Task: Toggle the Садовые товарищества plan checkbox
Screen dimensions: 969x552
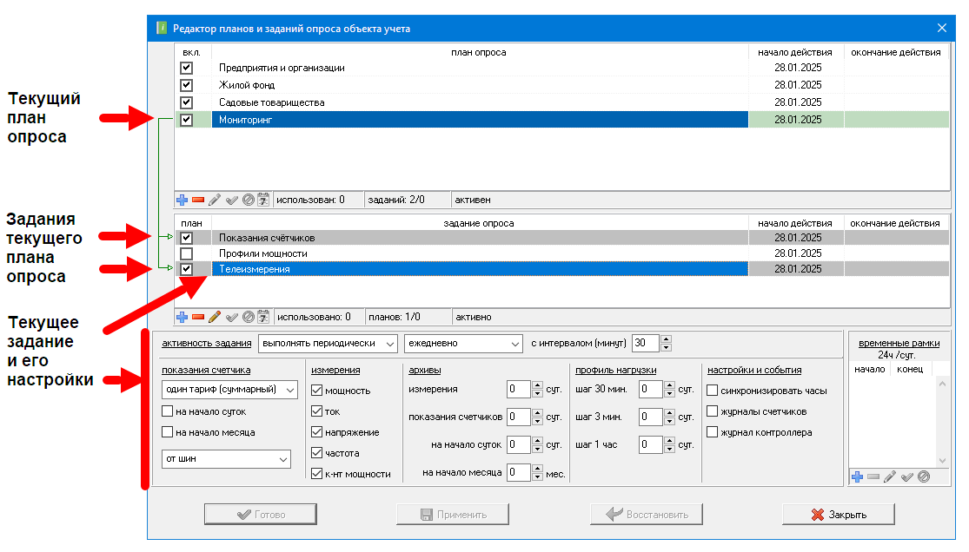Action: 187,102
